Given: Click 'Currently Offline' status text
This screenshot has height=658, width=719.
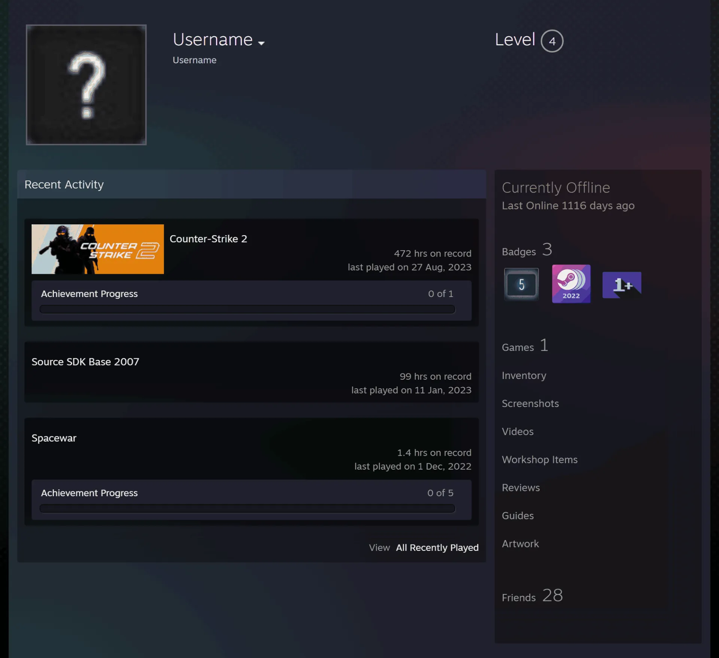Looking at the screenshot, I should 556,188.
